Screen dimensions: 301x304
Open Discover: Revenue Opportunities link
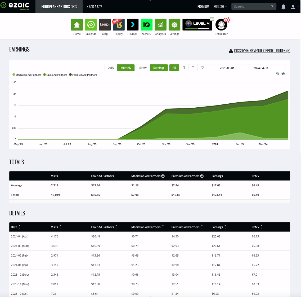click(x=262, y=51)
